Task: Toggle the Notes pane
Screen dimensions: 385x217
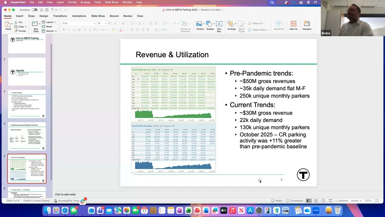Action: 277,201
